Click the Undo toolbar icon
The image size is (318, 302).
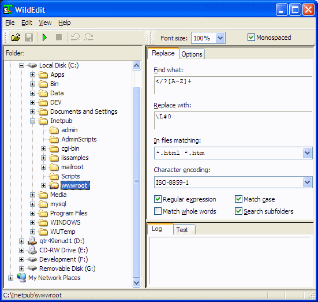click(x=76, y=38)
